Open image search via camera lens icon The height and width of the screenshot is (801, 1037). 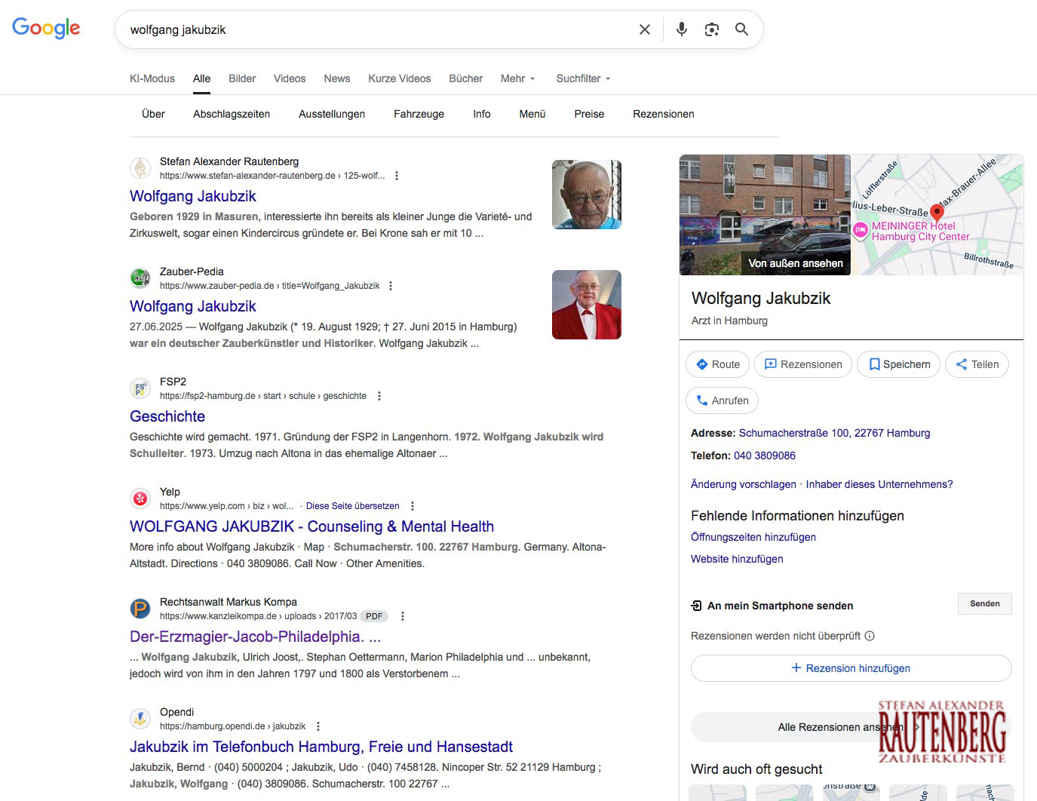pyautogui.click(x=711, y=29)
